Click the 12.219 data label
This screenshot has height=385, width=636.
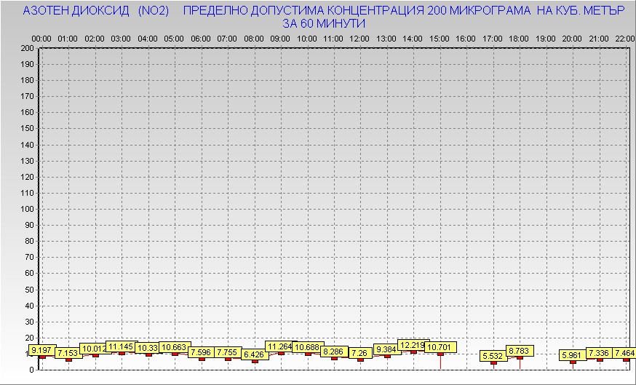[412, 345]
